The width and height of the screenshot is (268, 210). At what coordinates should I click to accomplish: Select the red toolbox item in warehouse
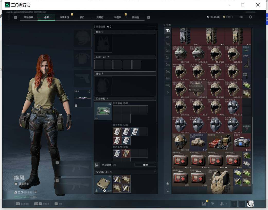coord(220,142)
